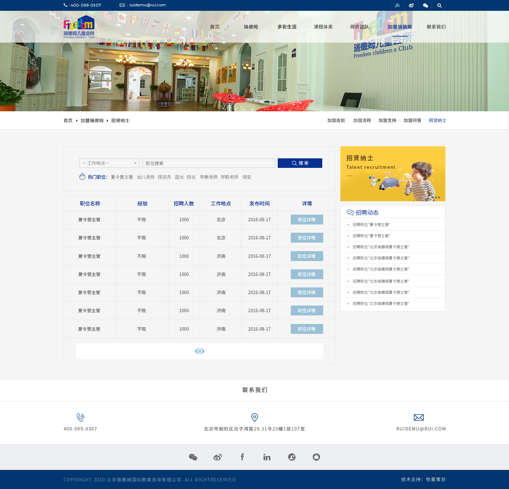
Task: Click the envelope icon above RUIDEMU@RUI.COM
Action: 419,417
